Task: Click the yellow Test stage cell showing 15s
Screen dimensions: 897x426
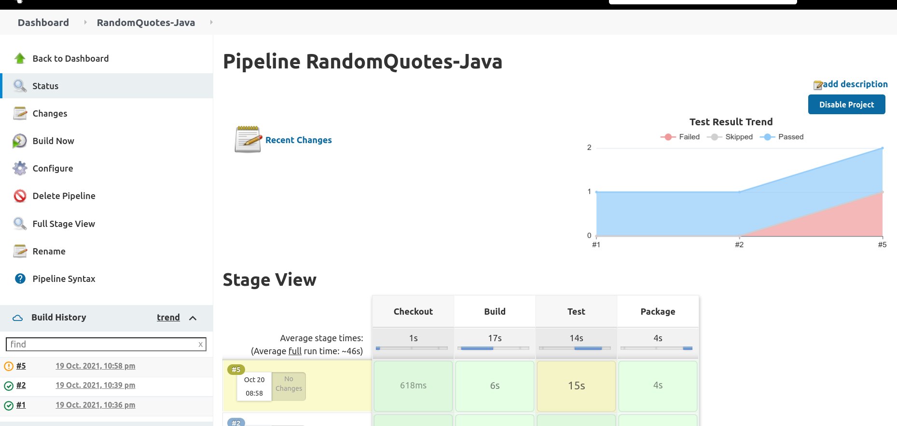Action: pyautogui.click(x=576, y=386)
